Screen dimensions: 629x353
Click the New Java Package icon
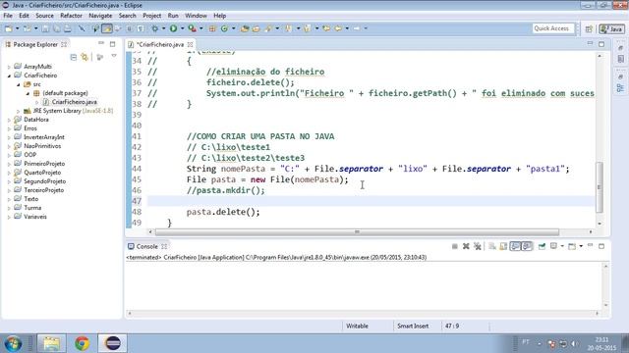coord(212,28)
